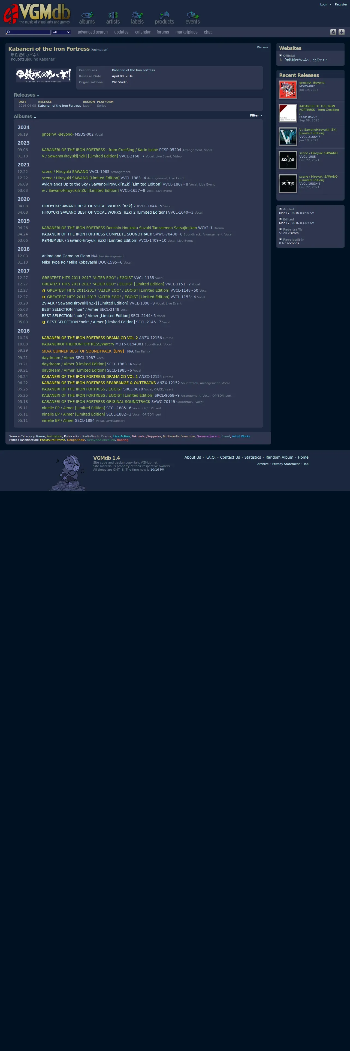Open SILVA GUNNER BEST OF SOUNDTRACK album
This screenshot has width=350, height=1051.
coord(83,351)
